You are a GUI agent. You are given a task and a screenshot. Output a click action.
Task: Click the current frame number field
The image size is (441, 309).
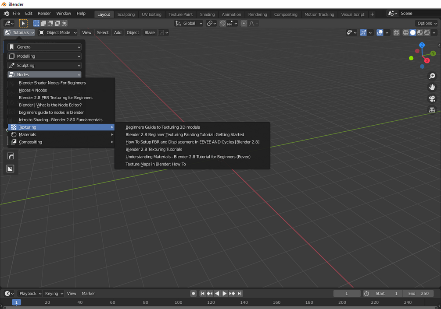pos(347,293)
